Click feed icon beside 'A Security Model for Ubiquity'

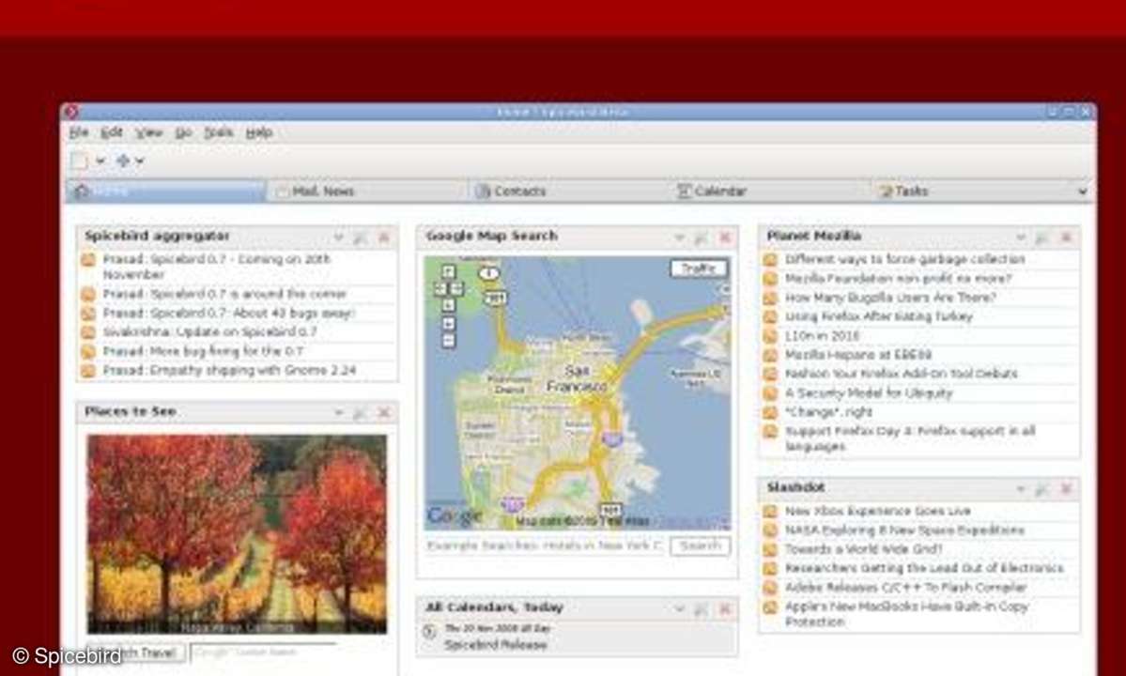pyautogui.click(x=770, y=393)
